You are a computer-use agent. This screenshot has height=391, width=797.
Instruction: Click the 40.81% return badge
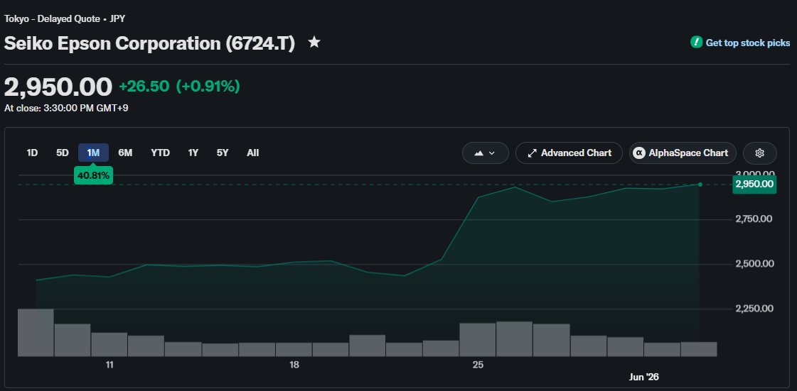coord(93,176)
